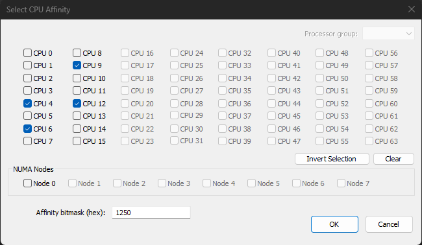This screenshot has width=422, height=245.
Task: Select CPU 3 for affinity
Action: [x=27, y=91]
